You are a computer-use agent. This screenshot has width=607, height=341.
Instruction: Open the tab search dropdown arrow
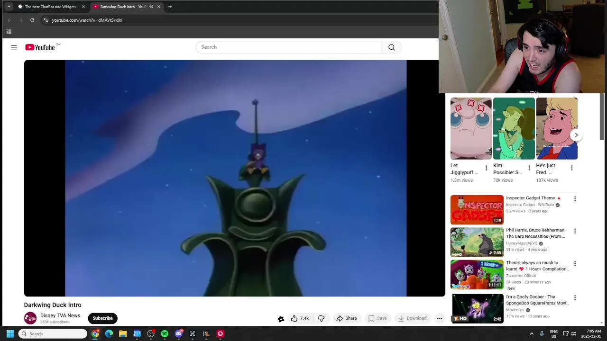point(9,7)
